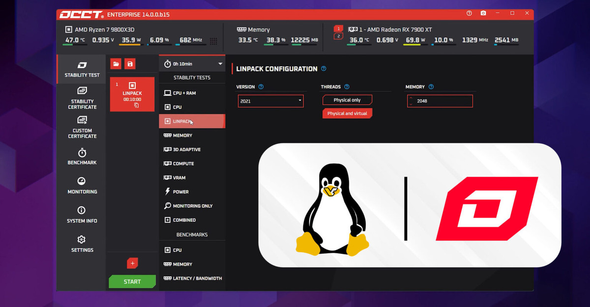
Task: Click the Threads help icon
Action: click(347, 87)
